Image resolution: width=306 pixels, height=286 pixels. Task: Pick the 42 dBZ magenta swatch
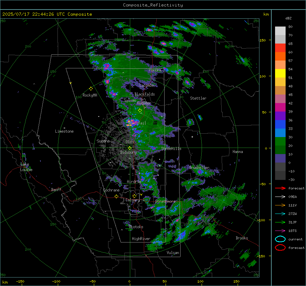click(x=280, y=107)
